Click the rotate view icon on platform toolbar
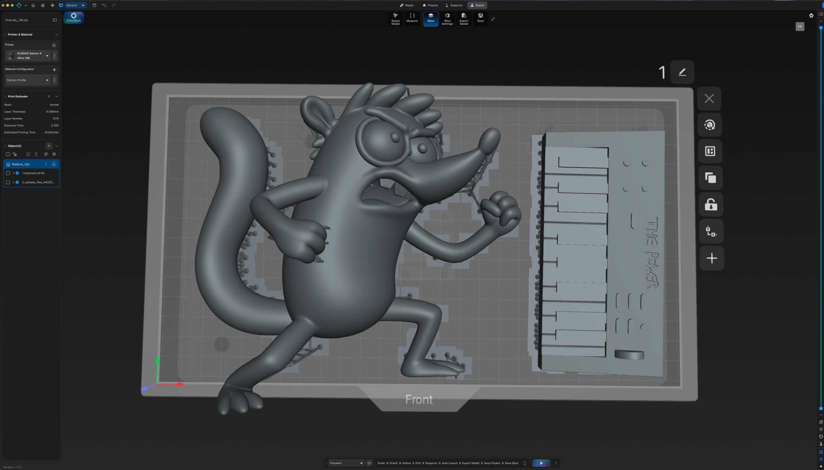824x470 pixels. pos(710,125)
